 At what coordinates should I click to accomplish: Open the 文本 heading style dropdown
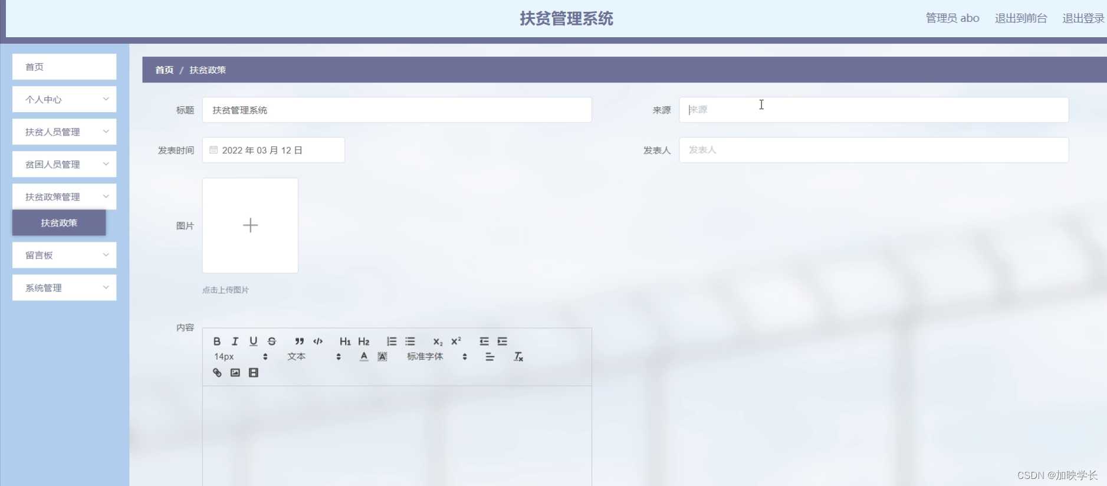pos(314,357)
